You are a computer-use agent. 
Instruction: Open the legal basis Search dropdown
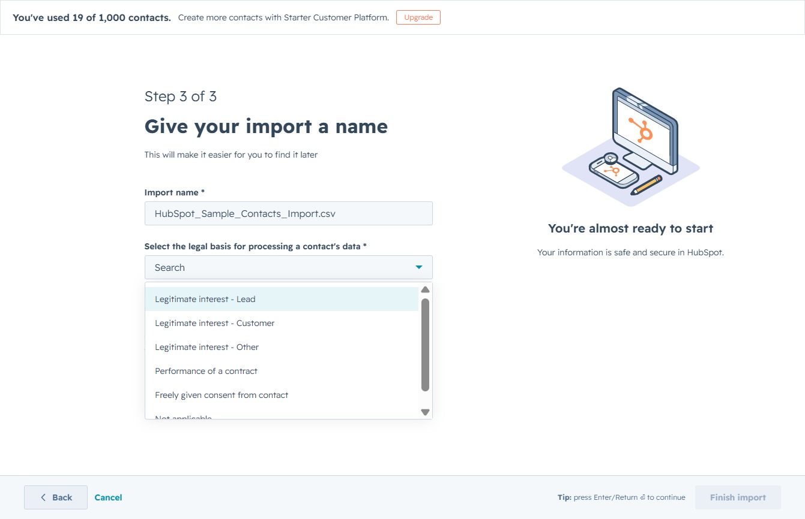pyautogui.click(x=288, y=267)
